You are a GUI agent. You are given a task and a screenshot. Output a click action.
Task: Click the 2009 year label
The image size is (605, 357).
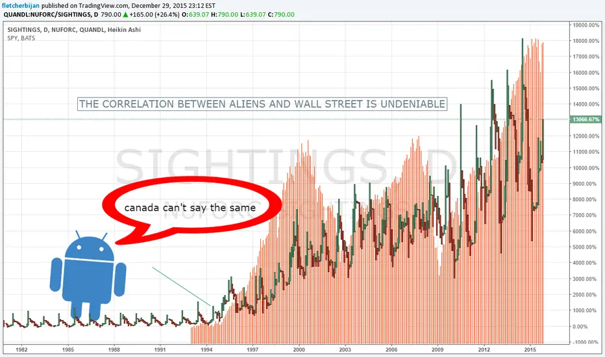[x=438, y=350]
